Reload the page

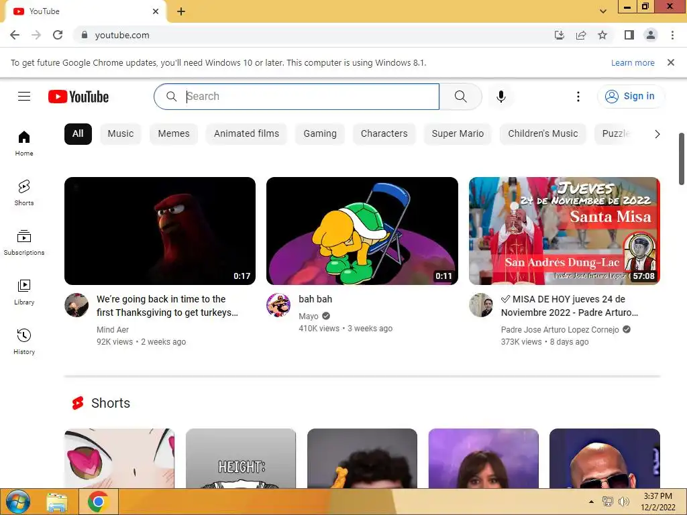[x=58, y=35]
